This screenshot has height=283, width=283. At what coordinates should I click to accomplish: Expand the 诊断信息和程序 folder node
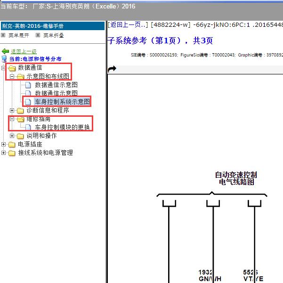click(x=12, y=110)
